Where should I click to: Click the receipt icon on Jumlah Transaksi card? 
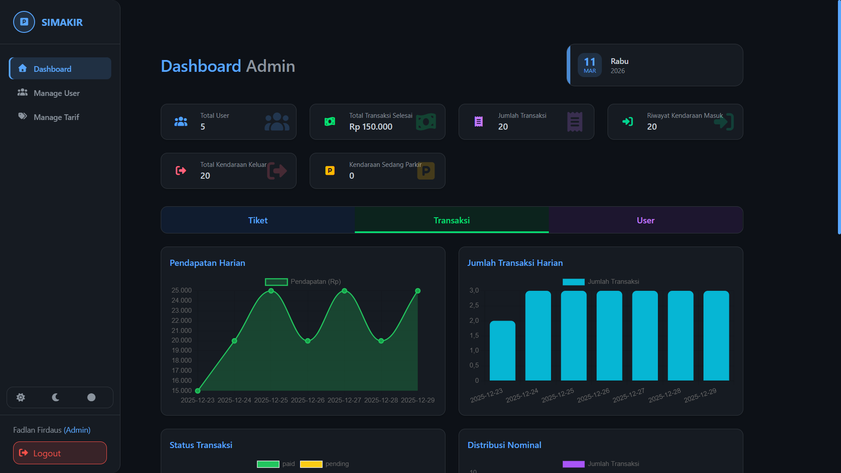(479, 121)
